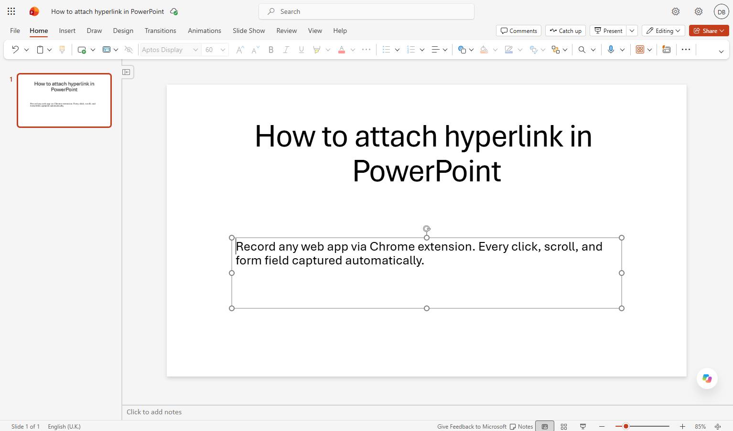Click the Increase font size icon
The image size is (733, 431).
pos(240,50)
